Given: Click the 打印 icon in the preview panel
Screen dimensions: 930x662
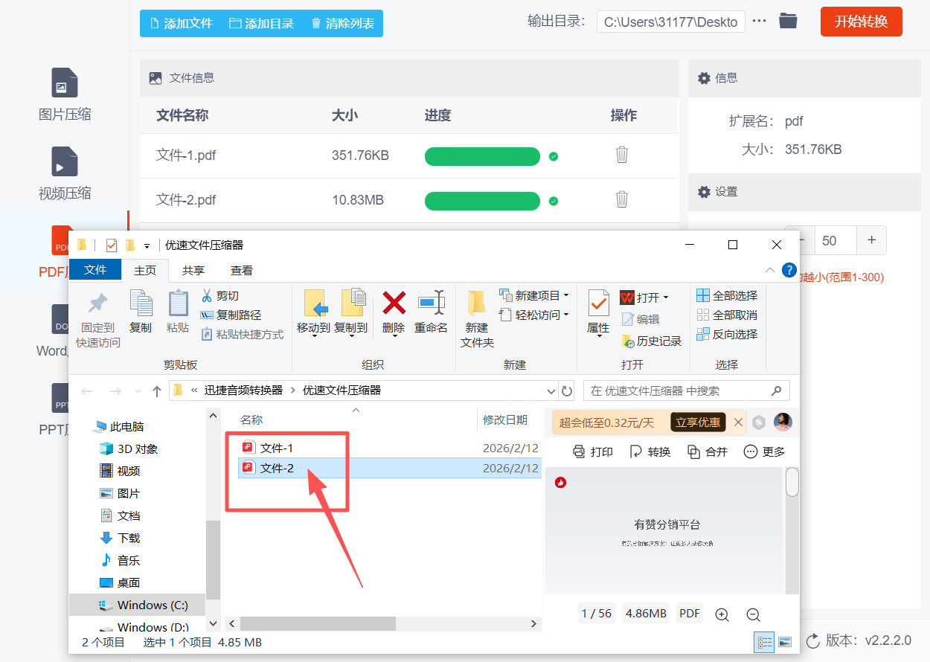Looking at the screenshot, I should point(592,451).
